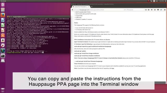Click '17.04 Zesty with kernel 4.10' item
This screenshot has height=93, width=167.
pos(83,30)
